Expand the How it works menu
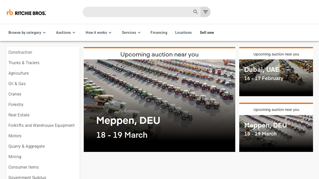The image size is (319, 179). coord(98,33)
